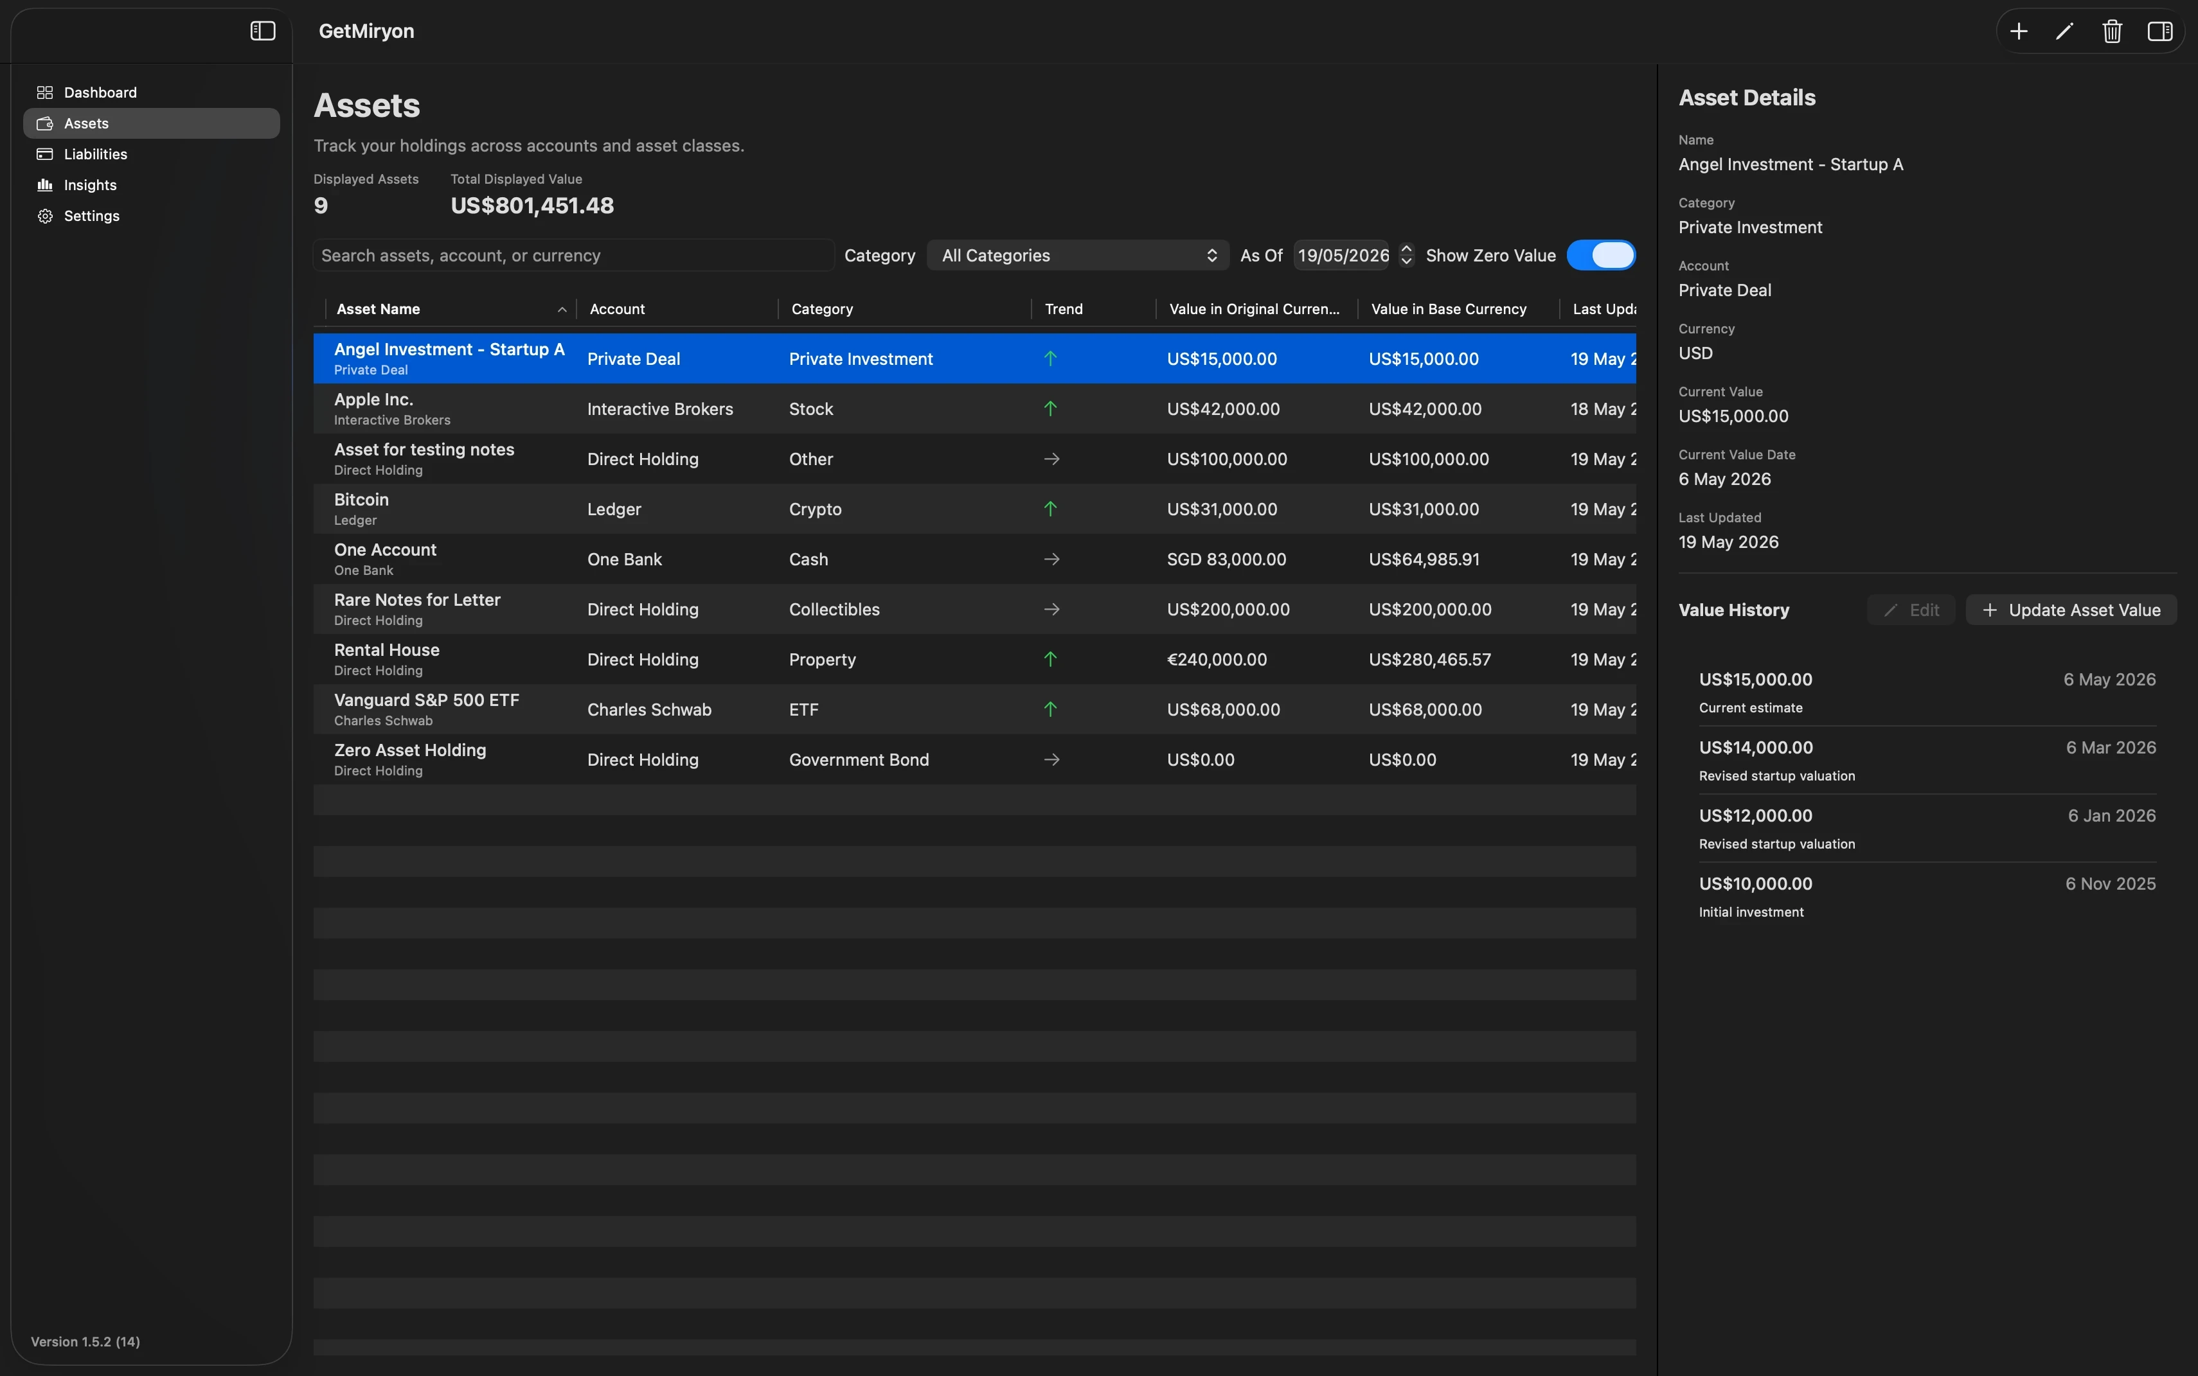Click the As Of date stepper arrows
The width and height of the screenshot is (2198, 1376).
1406,256
